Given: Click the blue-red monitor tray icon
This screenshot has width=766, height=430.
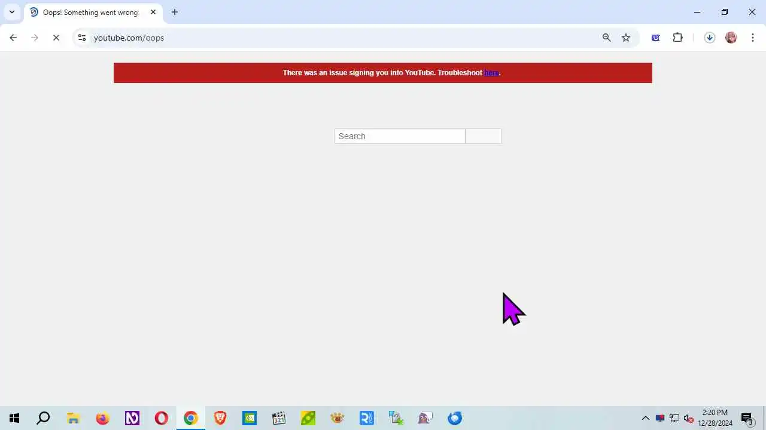Looking at the screenshot, I should pyautogui.click(x=660, y=418).
